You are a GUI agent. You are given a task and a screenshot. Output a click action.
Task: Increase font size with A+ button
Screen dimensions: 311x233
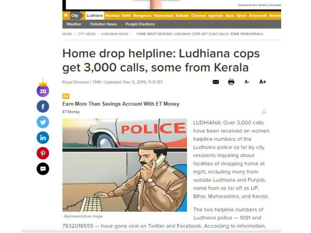[x=262, y=82]
